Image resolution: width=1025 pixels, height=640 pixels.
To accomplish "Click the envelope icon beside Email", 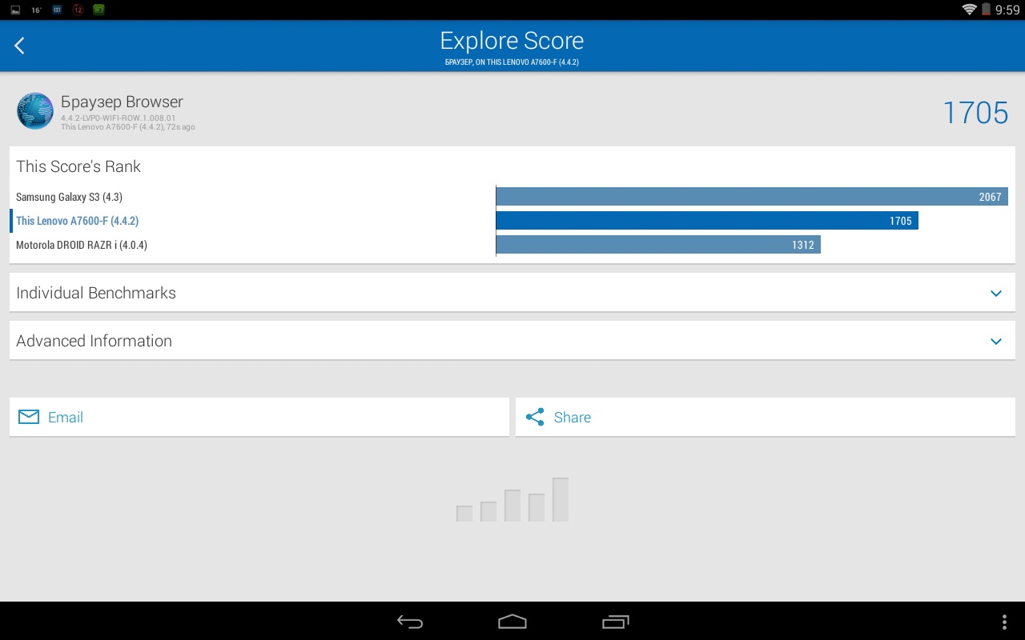I will pyautogui.click(x=29, y=417).
